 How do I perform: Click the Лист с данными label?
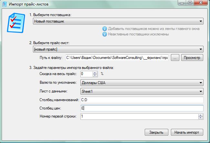53,91
